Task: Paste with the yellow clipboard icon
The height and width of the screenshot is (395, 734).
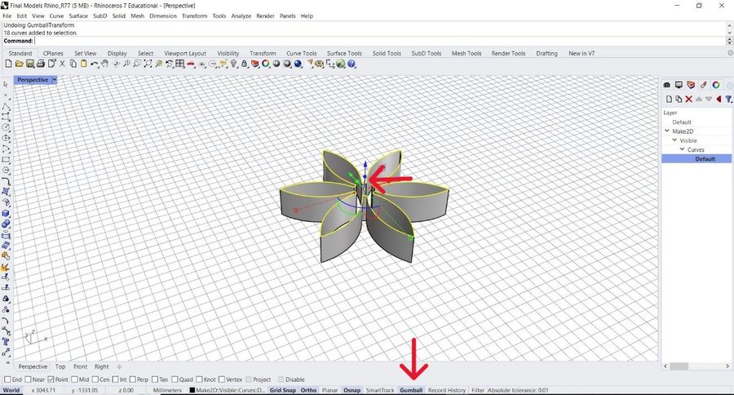Action: (x=84, y=64)
